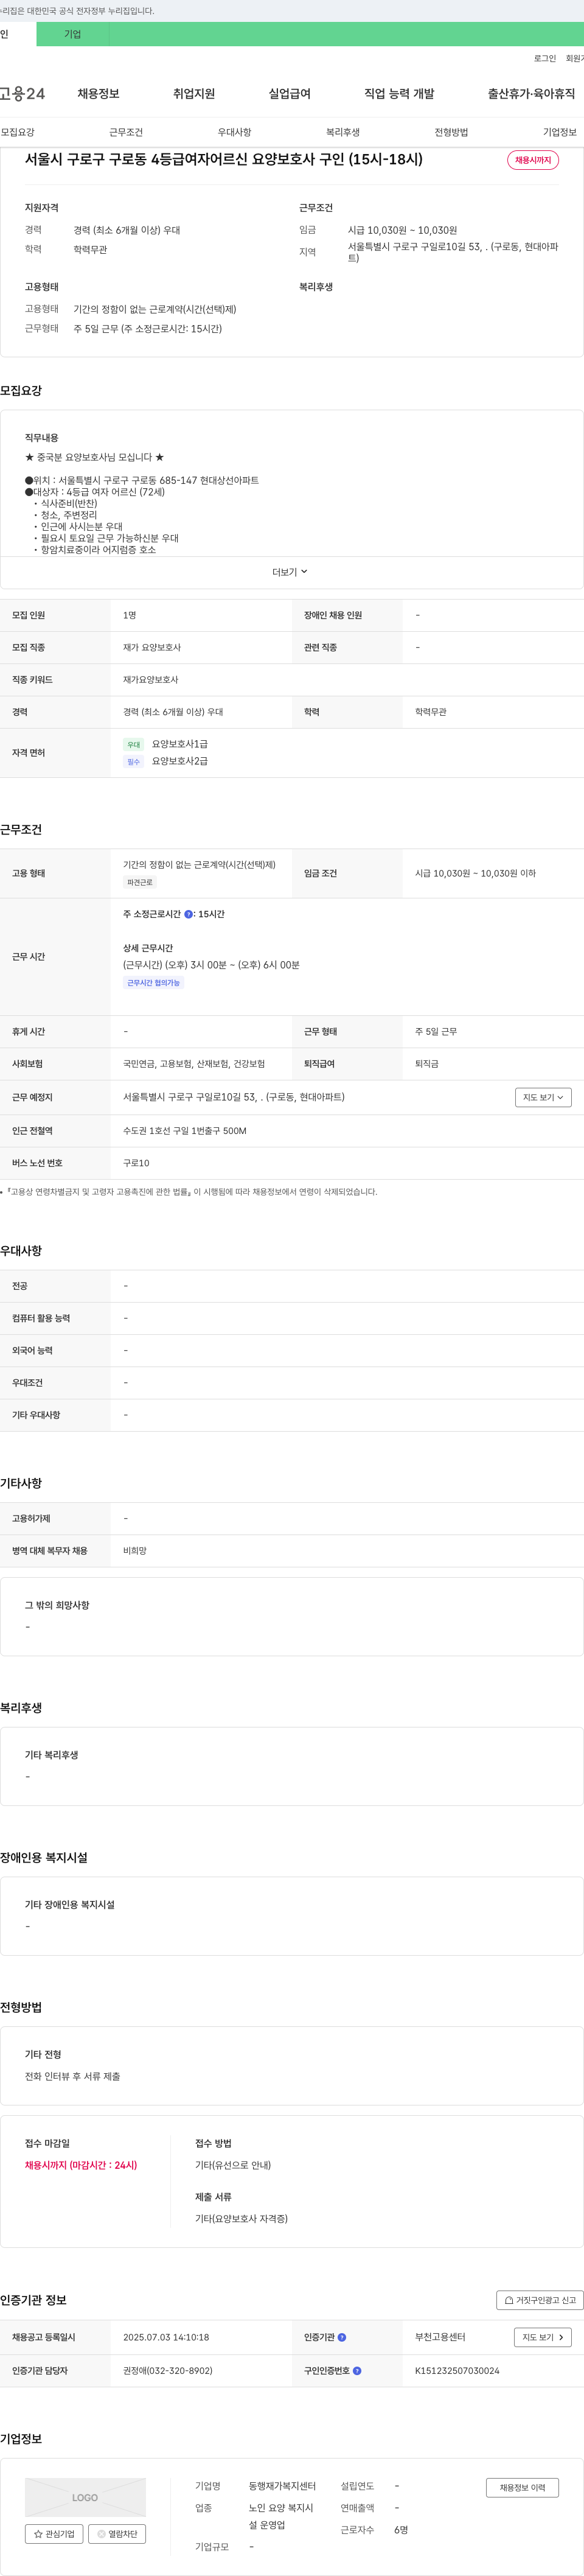Jump to the 우대사항 section tab
The height and width of the screenshot is (2576, 584).
[x=235, y=132]
